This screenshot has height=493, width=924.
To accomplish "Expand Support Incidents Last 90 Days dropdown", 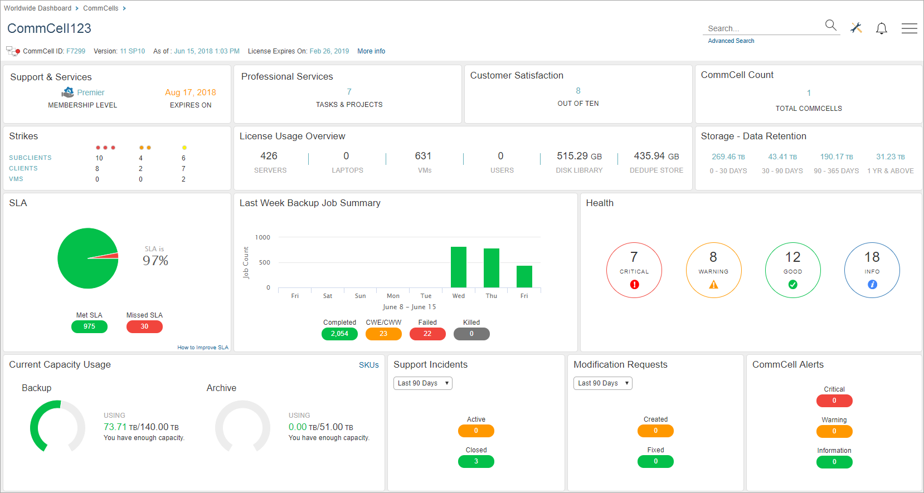I will [423, 383].
